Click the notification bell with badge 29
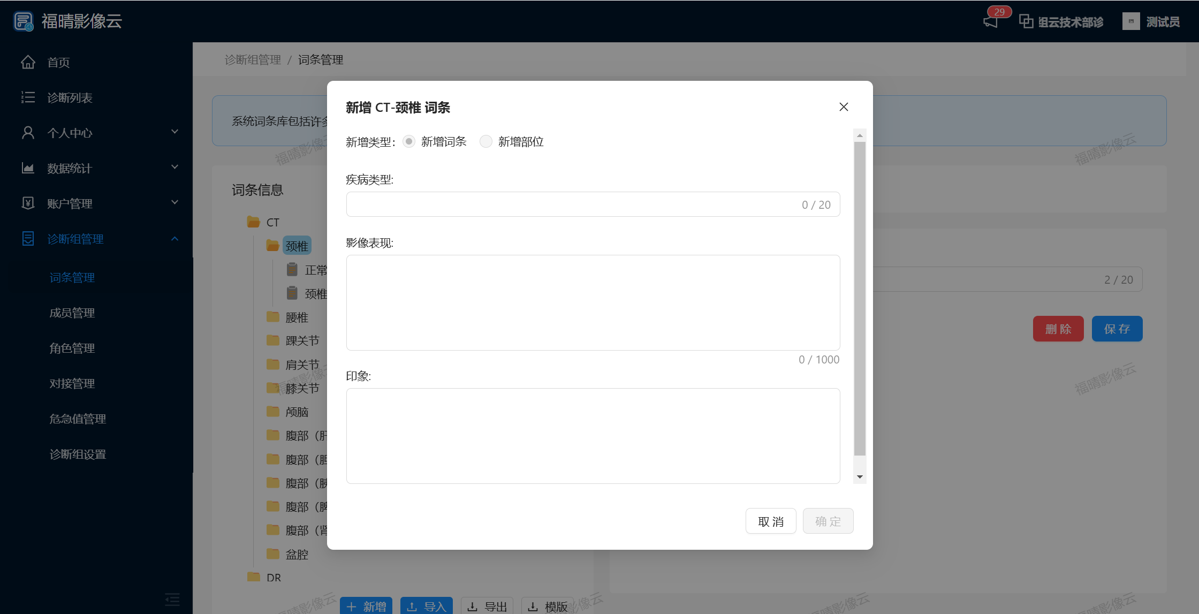The height and width of the screenshot is (614, 1199). [991, 21]
